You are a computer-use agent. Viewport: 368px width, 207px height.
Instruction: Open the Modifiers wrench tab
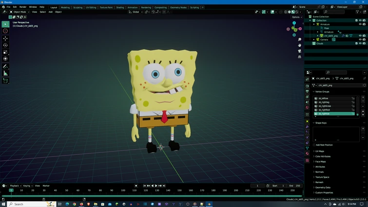pos(307,127)
